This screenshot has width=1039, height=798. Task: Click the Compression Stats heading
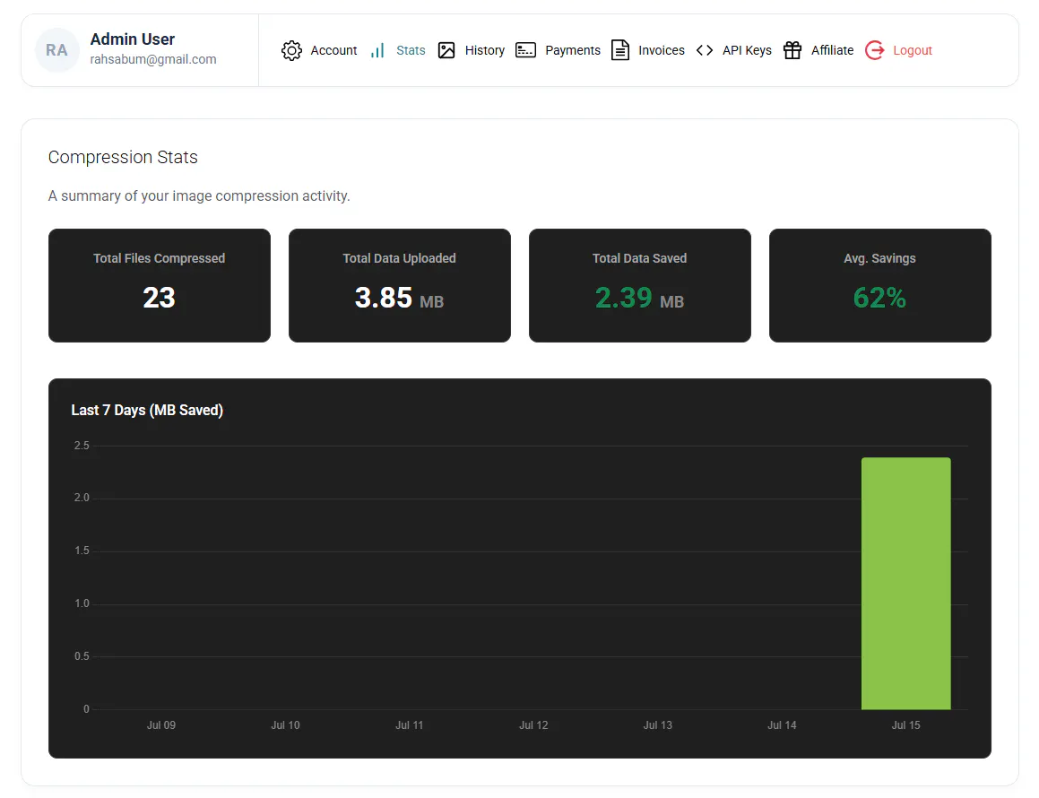pos(123,157)
